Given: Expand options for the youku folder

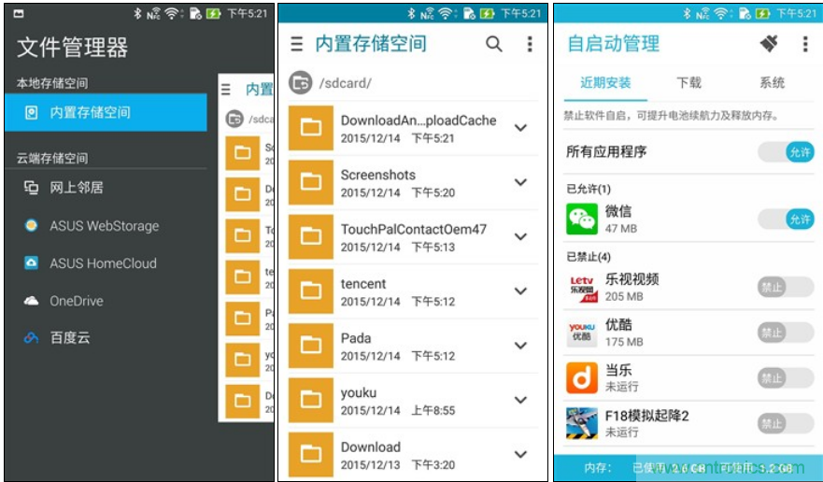Looking at the screenshot, I should (521, 400).
